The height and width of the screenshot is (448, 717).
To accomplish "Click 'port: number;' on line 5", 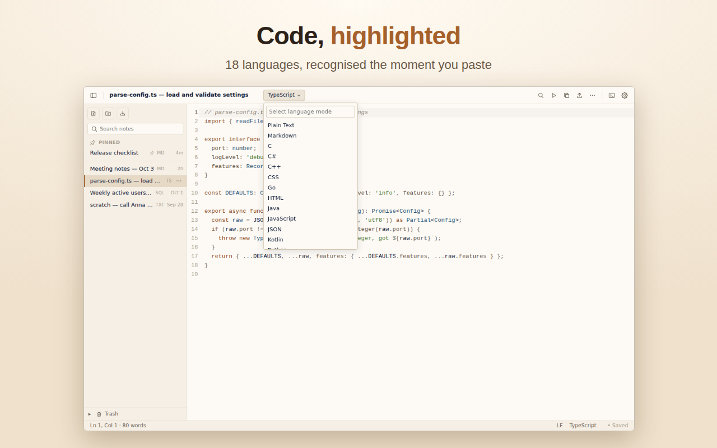I will coord(234,148).
